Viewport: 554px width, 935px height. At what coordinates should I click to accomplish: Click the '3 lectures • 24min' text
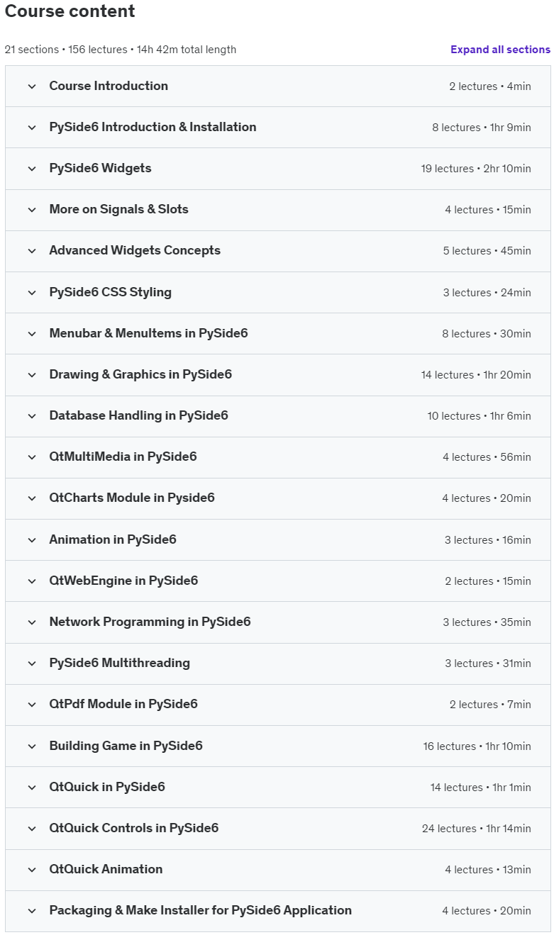pos(487,293)
